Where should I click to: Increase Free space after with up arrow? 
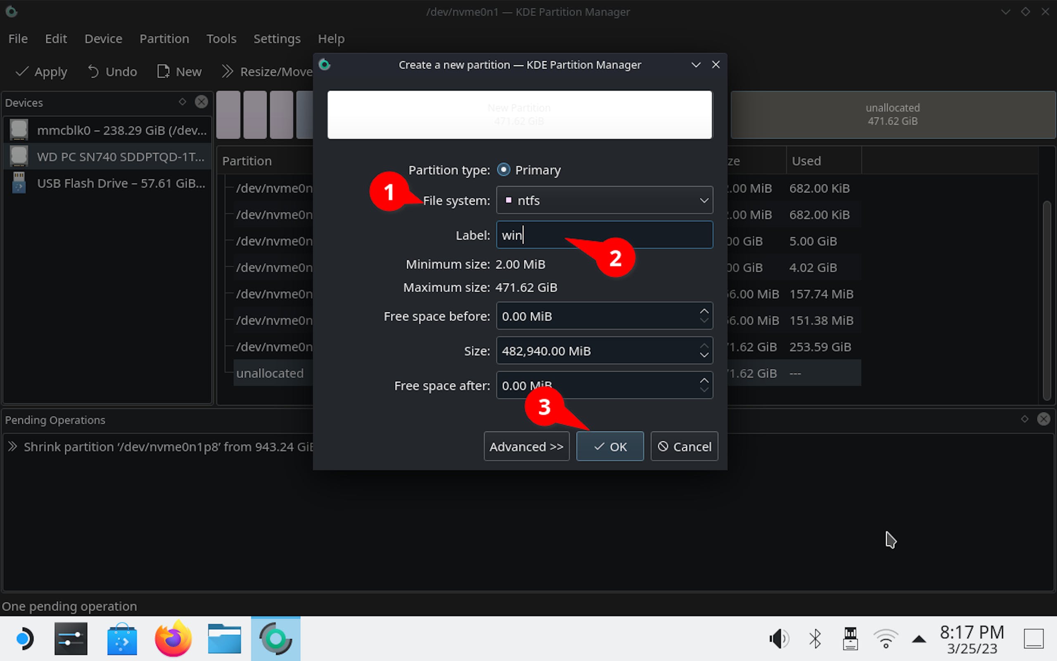[704, 380]
